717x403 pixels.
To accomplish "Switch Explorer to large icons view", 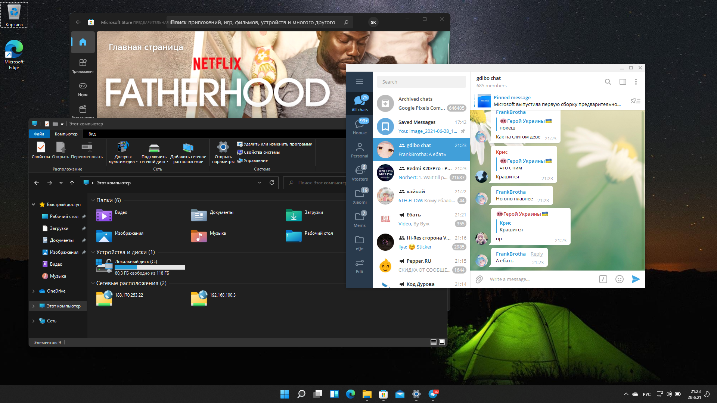I will [x=442, y=342].
